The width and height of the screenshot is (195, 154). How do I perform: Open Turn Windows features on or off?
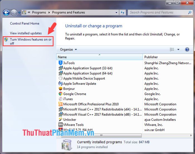tap(31, 41)
